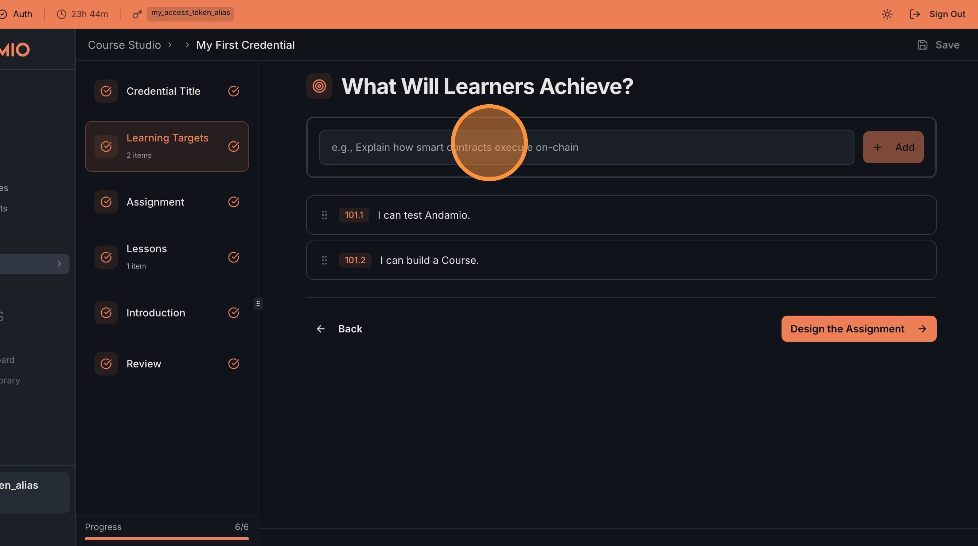The width and height of the screenshot is (978, 546).
Task: Click the Review step completion checkmark
Action: point(234,364)
